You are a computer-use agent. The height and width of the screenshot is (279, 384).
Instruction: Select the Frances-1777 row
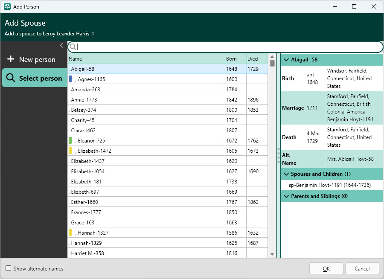click(168, 212)
